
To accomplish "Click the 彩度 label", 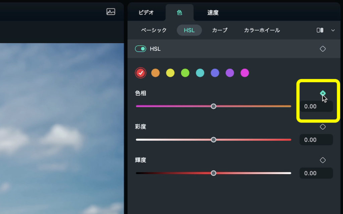I will [x=141, y=127].
